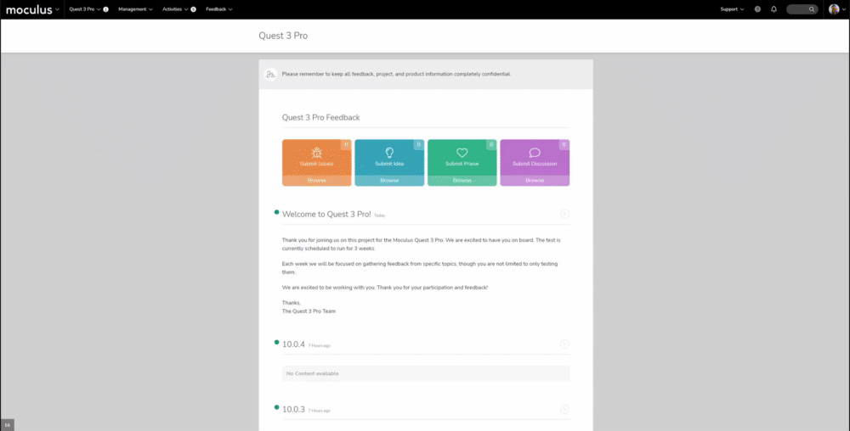Click the issues count badge on orange card
Image resolution: width=850 pixels, height=431 pixels.
347,144
